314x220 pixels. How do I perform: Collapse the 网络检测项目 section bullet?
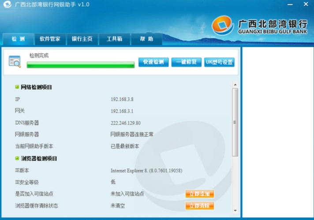tap(17, 87)
